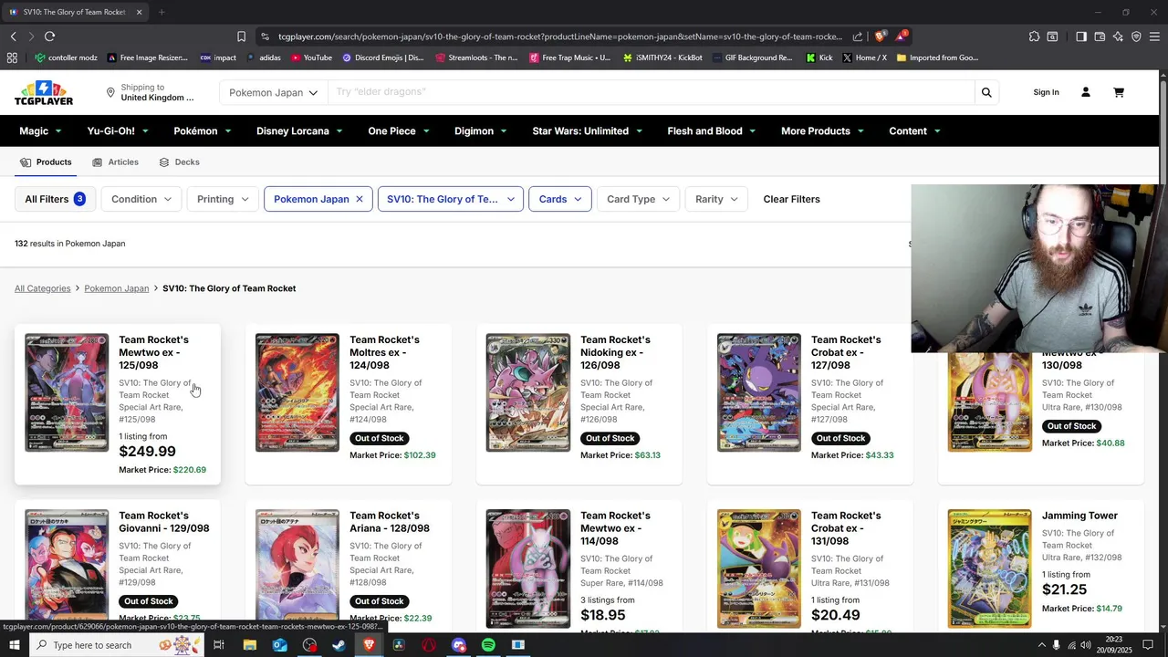Expand the Condition filter
The width and height of the screenshot is (1168, 657).
click(141, 199)
